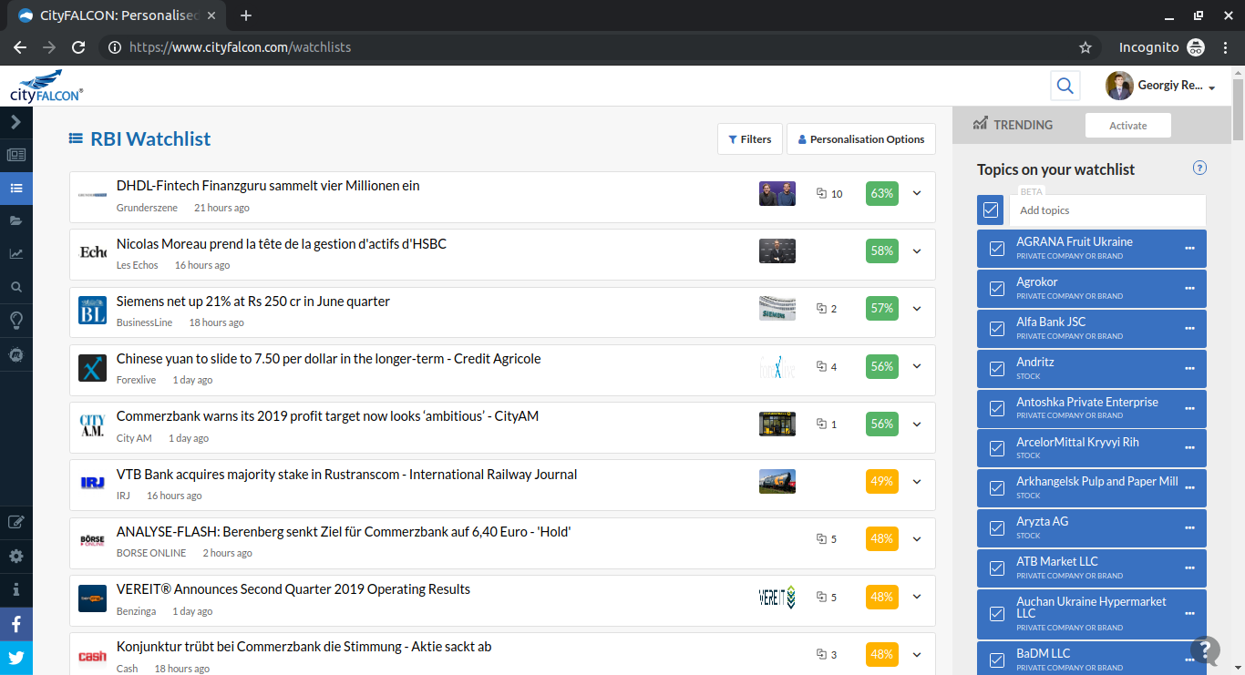This screenshot has width=1245, height=675.
Task: Uncheck the Alfa Bank JSC checkbox
Action: pos(996,328)
